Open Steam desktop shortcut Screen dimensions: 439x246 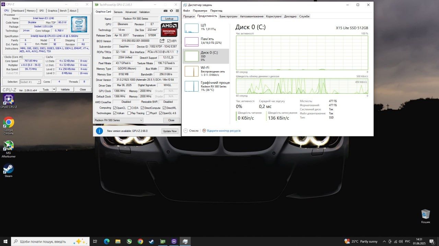[x=9, y=170]
